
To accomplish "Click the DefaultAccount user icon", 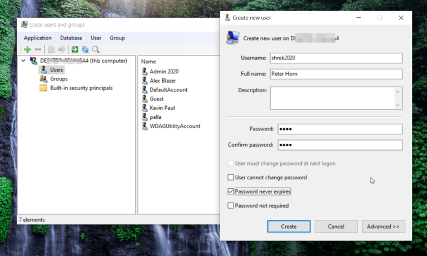I will pos(145,90).
